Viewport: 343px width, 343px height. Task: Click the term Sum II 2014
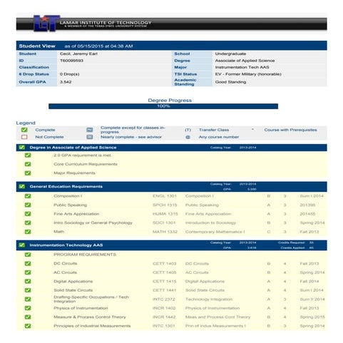(x=312, y=300)
